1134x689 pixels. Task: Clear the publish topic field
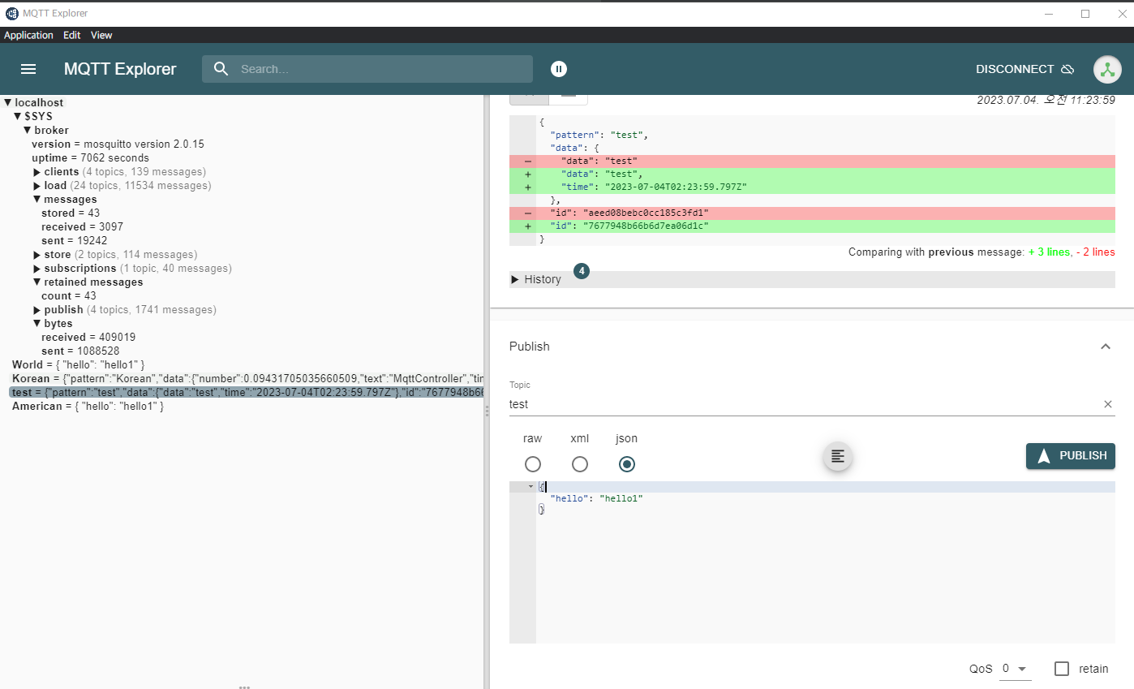click(1108, 404)
